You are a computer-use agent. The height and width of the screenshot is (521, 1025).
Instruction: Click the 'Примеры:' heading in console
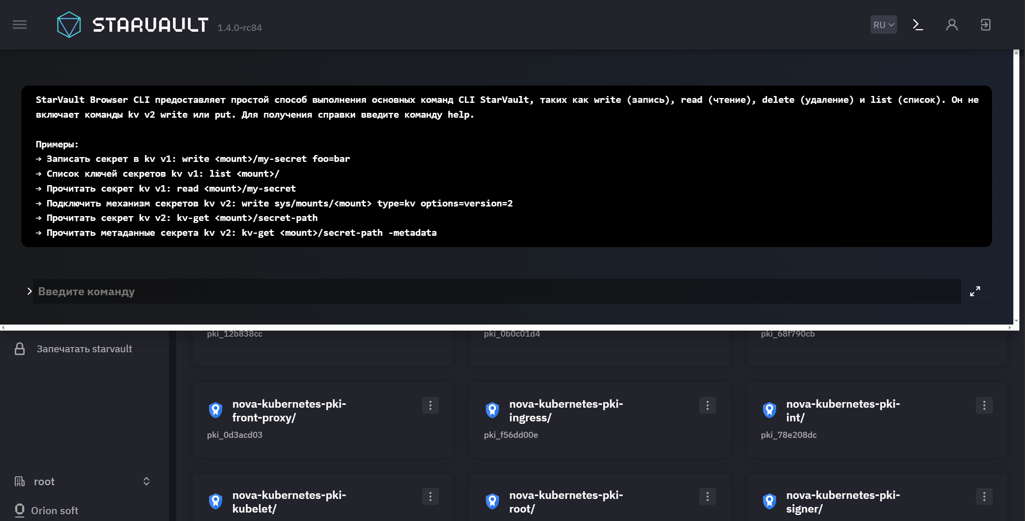pyautogui.click(x=57, y=144)
